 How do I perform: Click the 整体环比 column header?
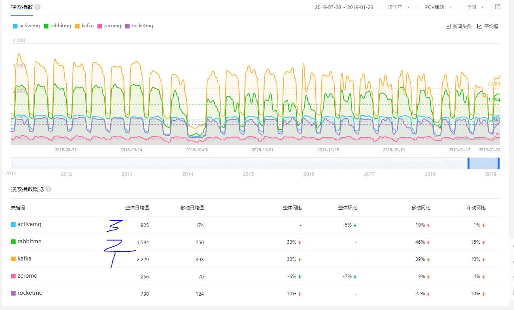pyautogui.click(x=348, y=208)
